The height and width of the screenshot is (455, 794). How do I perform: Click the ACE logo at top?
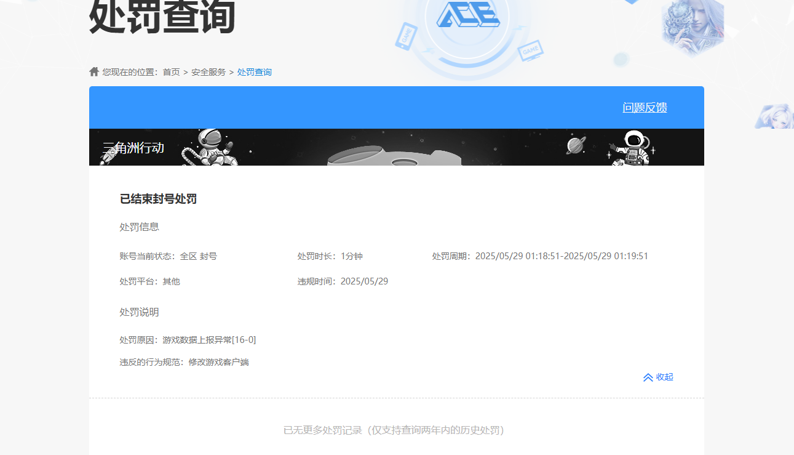(x=468, y=15)
